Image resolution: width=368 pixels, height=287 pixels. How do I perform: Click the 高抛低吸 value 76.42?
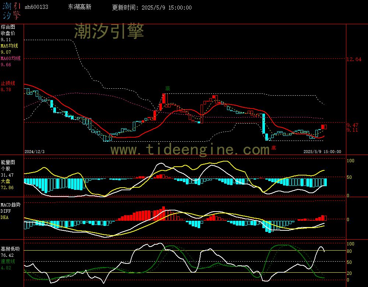[7, 255]
